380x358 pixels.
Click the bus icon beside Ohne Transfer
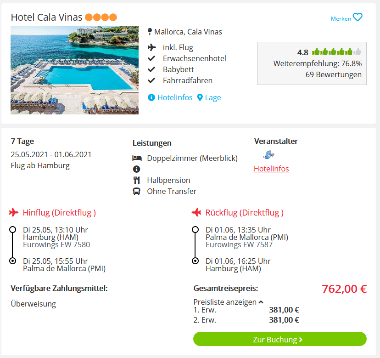136,191
